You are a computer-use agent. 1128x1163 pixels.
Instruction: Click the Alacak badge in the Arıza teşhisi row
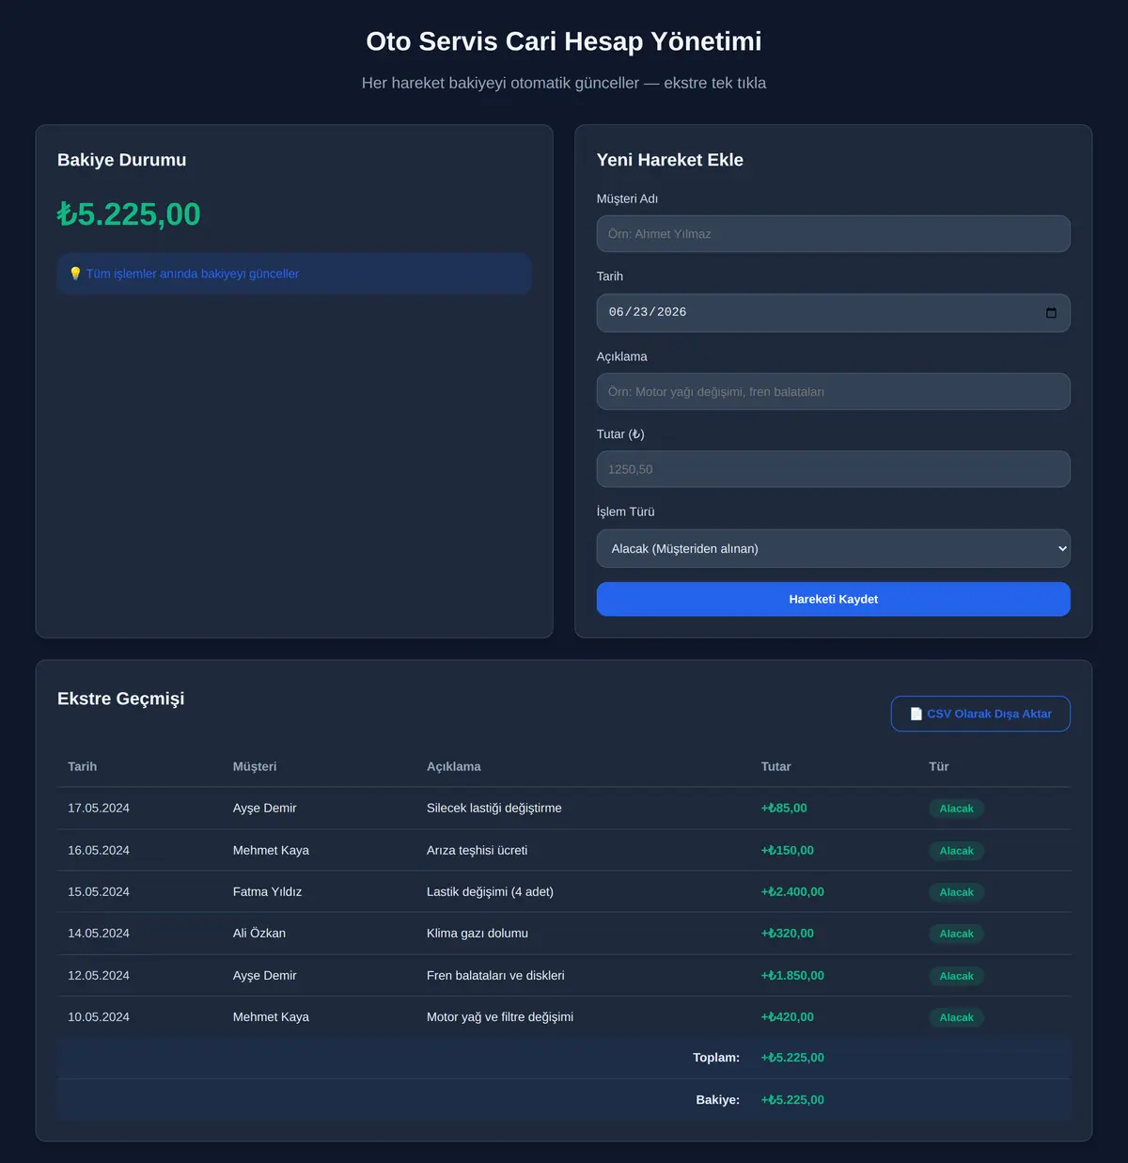coord(956,851)
